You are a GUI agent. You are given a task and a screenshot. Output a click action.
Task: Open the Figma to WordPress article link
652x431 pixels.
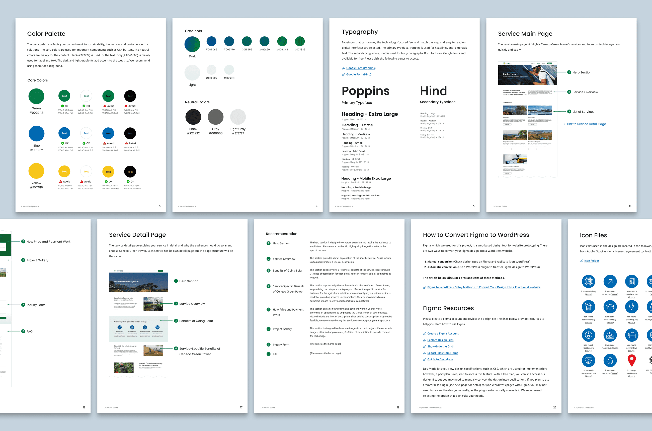click(483, 287)
